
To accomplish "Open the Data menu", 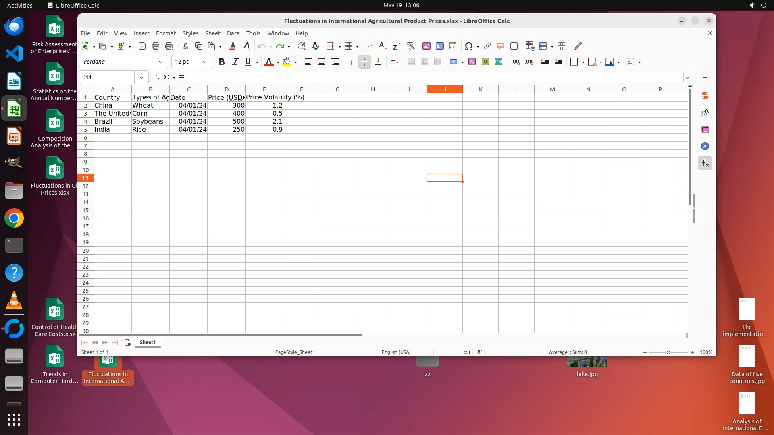I will click(233, 33).
